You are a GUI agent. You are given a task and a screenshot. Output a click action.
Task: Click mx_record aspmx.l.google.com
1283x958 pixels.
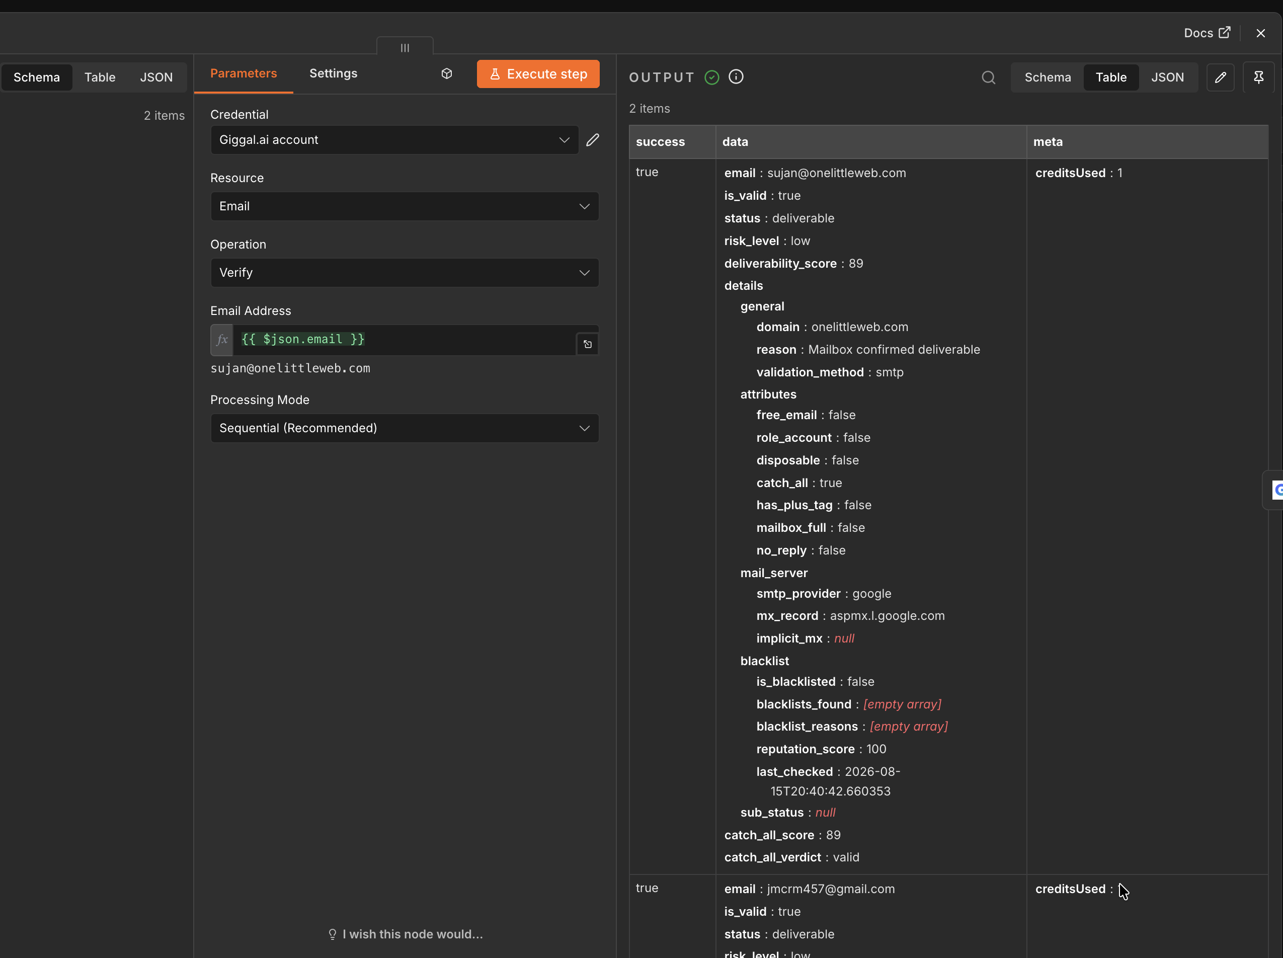click(x=850, y=616)
